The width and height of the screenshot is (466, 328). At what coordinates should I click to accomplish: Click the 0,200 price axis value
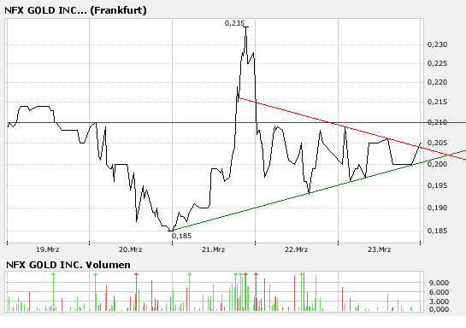coord(437,164)
